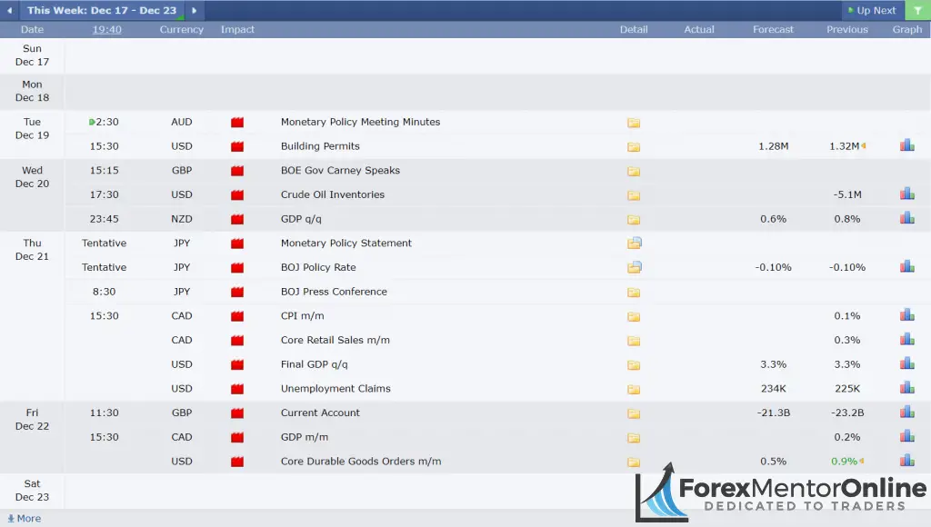The height and width of the screenshot is (527, 931).
Task: Open detail folder for Final GDP q/q
Action: (x=634, y=365)
